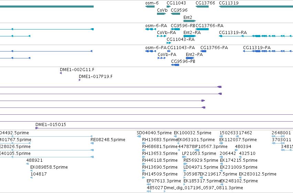Select the CG13766-RA transcript bar

pos(202,29)
